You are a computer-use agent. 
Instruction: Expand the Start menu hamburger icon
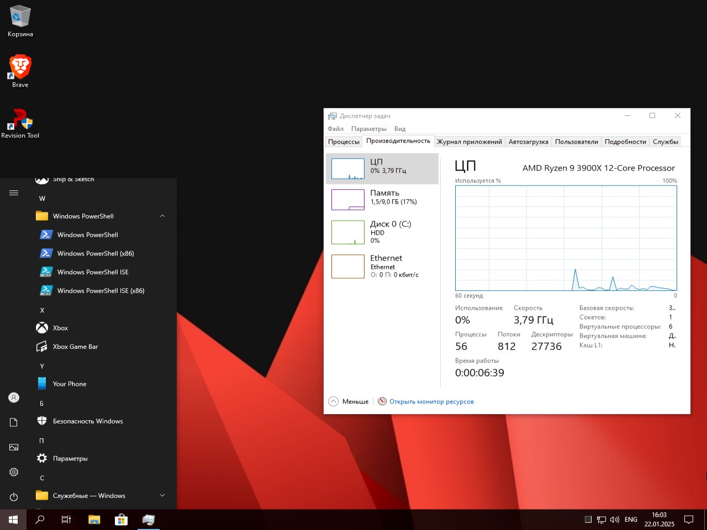click(14, 193)
